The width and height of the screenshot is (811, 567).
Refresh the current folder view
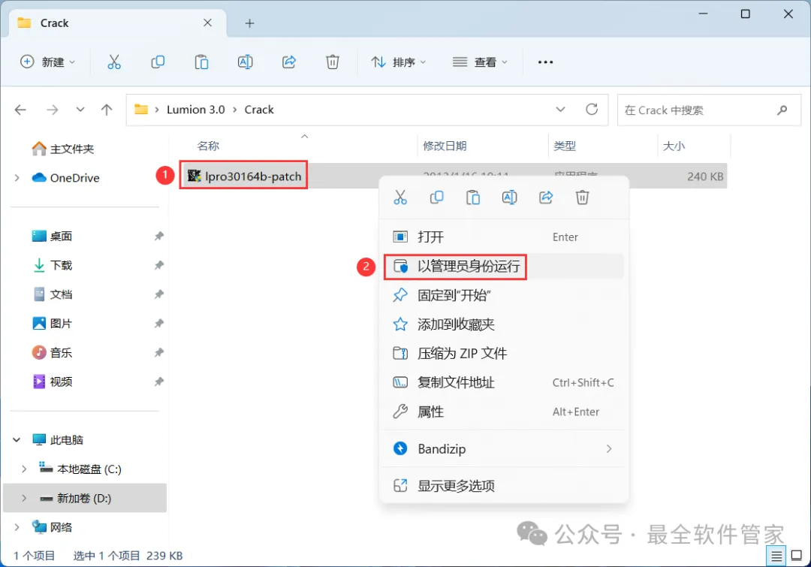[x=592, y=109]
